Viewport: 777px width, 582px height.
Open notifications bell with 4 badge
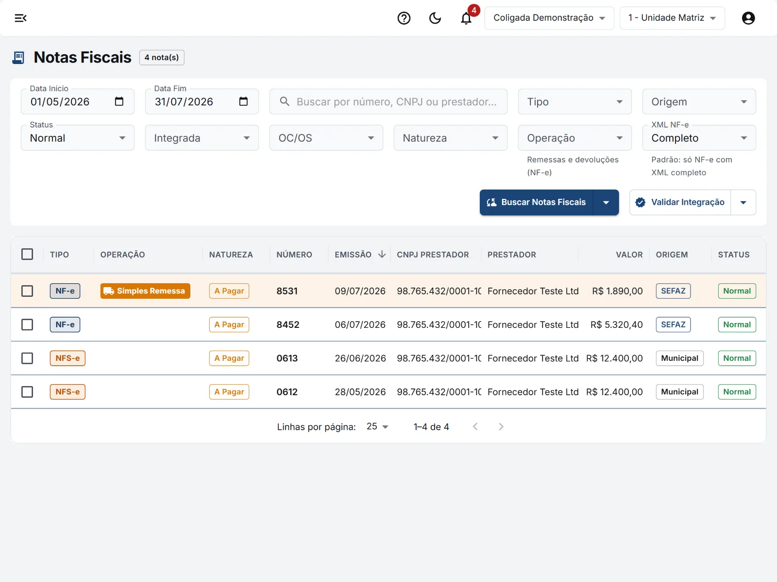click(x=467, y=17)
